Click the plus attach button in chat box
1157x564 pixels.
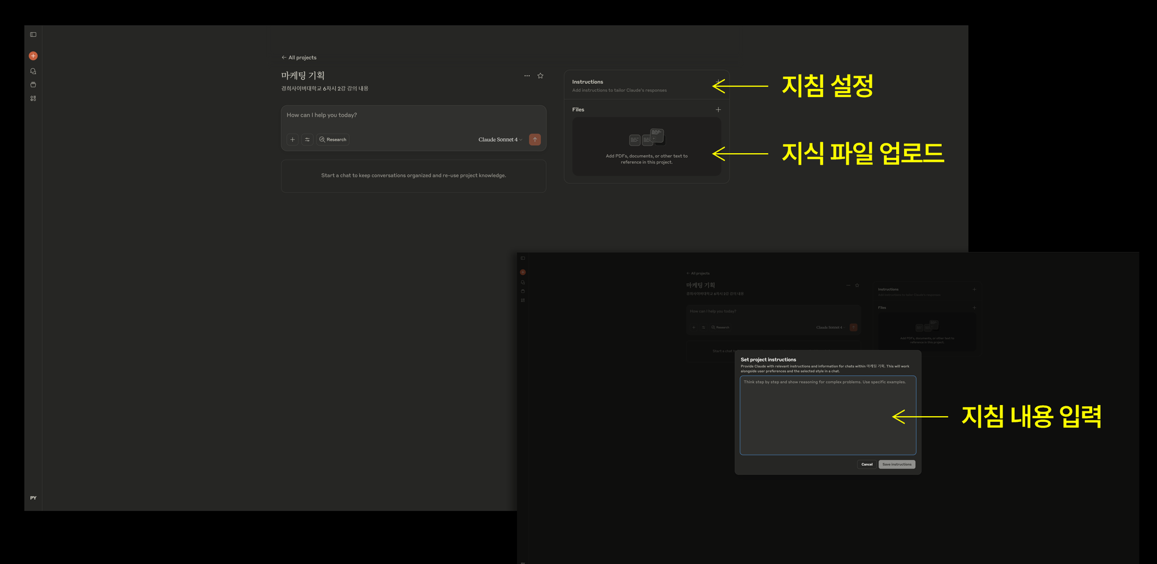(x=293, y=139)
